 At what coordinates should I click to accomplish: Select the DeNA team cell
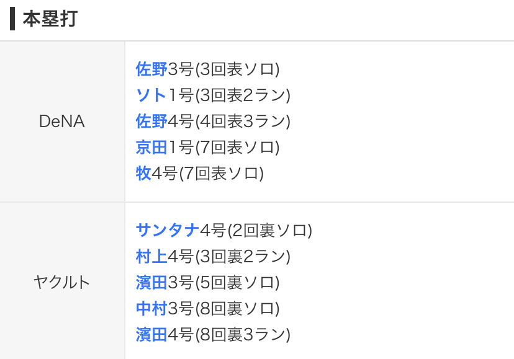click(x=62, y=122)
